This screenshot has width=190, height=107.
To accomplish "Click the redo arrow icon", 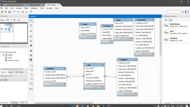I will tap(18, 12).
